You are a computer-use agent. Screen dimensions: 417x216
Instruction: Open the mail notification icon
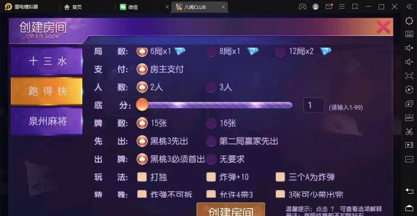tap(329, 7)
